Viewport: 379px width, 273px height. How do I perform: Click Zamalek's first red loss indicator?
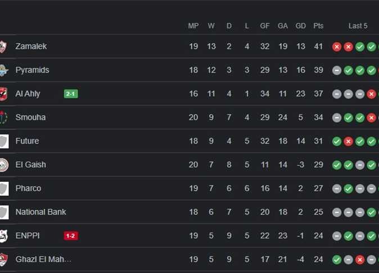(x=337, y=47)
